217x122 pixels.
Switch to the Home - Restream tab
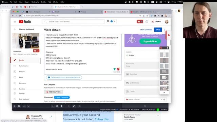pyautogui.click(x=38, y=12)
